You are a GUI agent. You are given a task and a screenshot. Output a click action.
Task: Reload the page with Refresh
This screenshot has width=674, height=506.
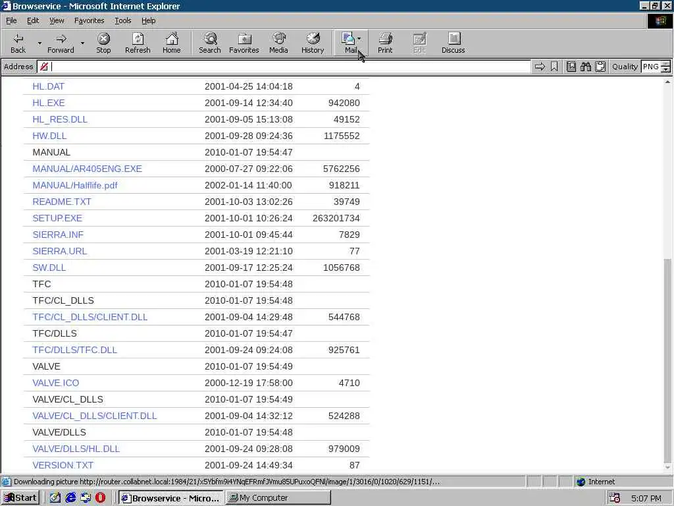138,43
